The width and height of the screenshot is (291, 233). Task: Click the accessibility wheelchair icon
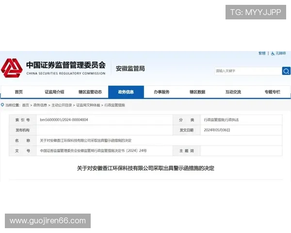(x=273, y=53)
